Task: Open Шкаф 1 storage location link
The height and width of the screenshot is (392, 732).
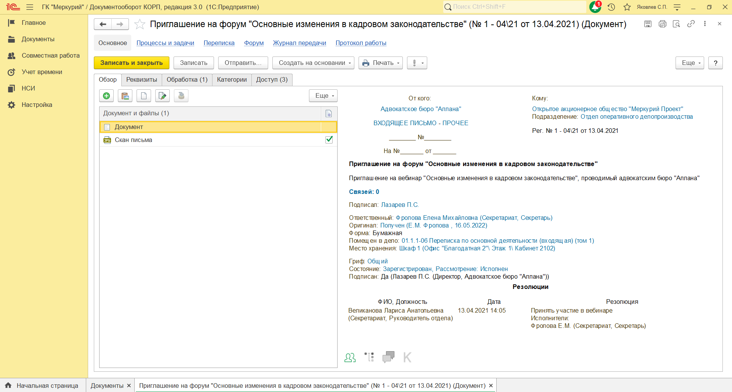Action: pyautogui.click(x=477, y=248)
